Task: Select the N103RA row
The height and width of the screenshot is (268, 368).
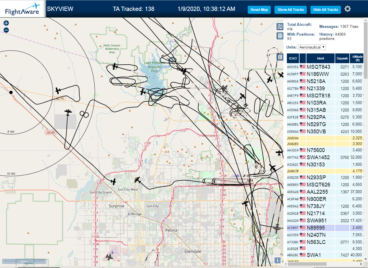Action: point(325,103)
